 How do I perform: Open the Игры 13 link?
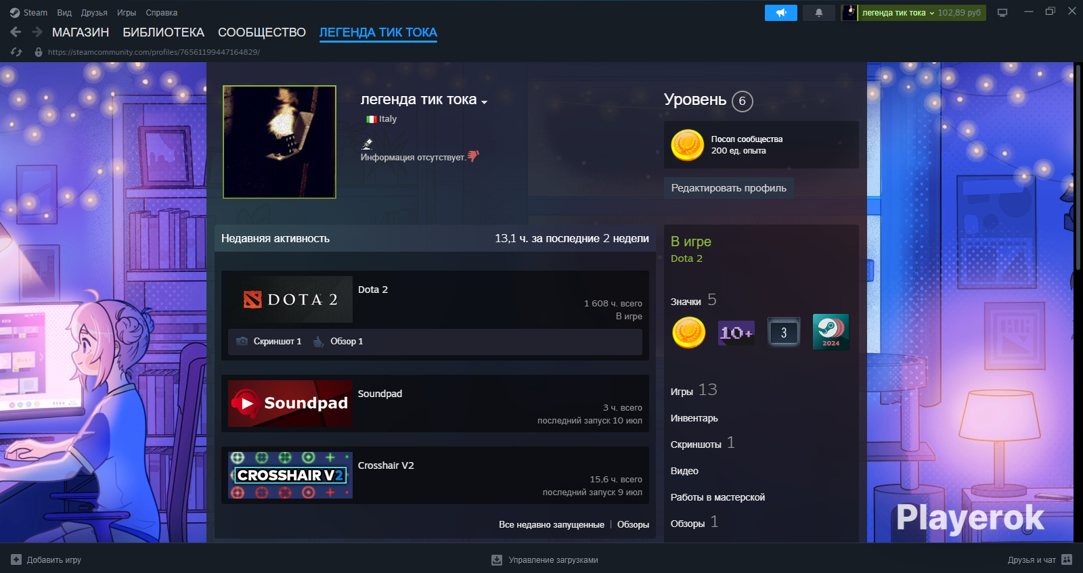694,390
